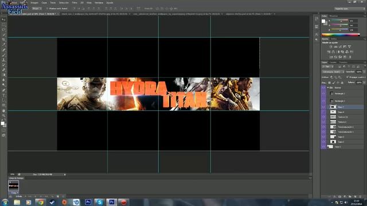Select the Path Selection tool
The height and width of the screenshot is (206, 367).
3,100
